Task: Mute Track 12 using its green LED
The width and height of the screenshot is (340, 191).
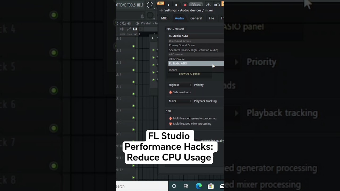Action: click(133, 177)
